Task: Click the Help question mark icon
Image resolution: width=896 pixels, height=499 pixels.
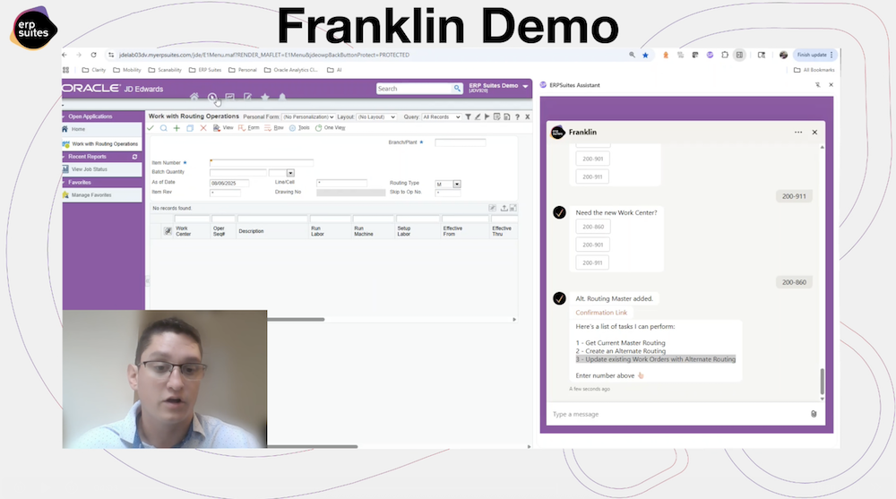Action: point(517,116)
